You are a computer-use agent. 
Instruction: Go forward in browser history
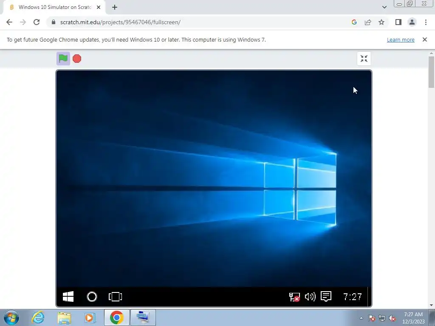[23, 22]
